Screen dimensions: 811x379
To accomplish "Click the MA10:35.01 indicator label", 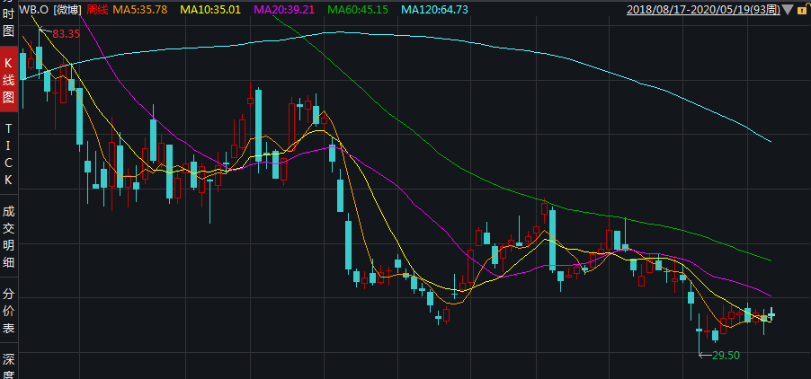I will (210, 9).
